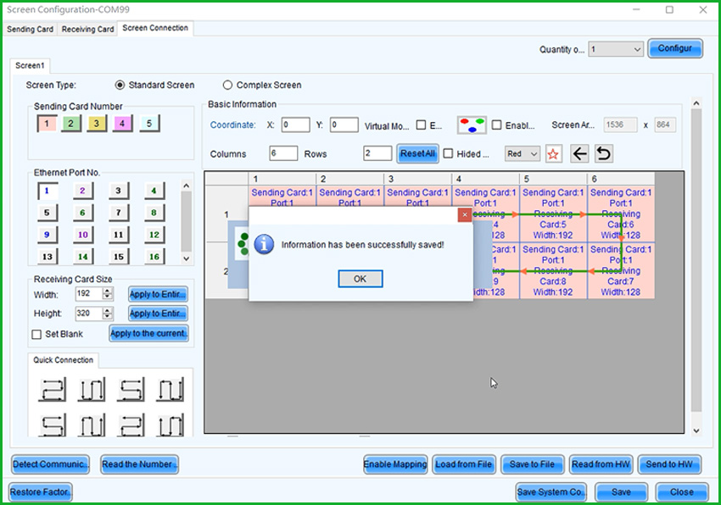Open the Red color dropdown
Viewport: 721px width, 505px height.
click(x=523, y=153)
